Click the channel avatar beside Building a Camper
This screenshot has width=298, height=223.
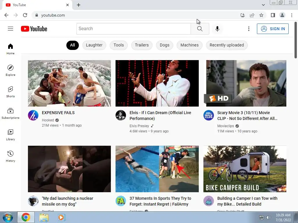click(208, 201)
